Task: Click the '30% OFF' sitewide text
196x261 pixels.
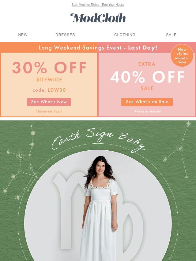Action: pos(49,68)
